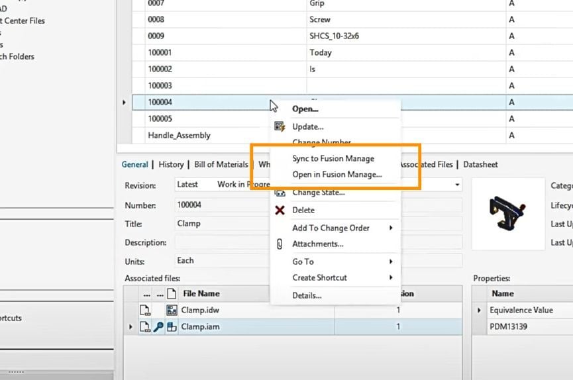Viewport: 573px width, 380px height.
Task: Sort by File Name column header
Action: coord(201,293)
